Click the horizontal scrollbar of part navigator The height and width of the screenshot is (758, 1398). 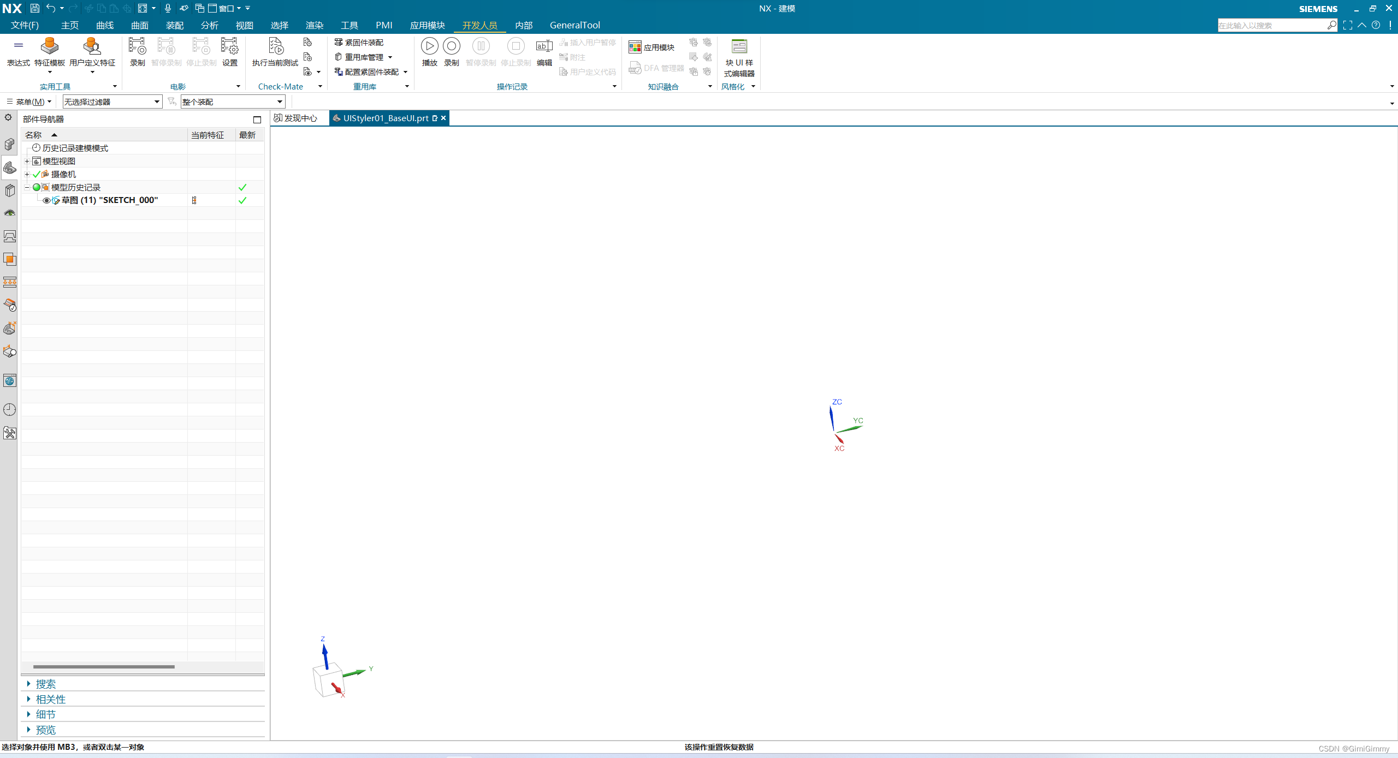click(104, 666)
